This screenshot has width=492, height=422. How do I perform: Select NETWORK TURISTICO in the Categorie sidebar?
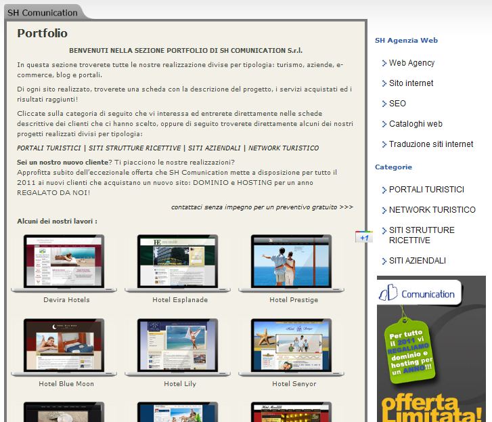(x=432, y=210)
